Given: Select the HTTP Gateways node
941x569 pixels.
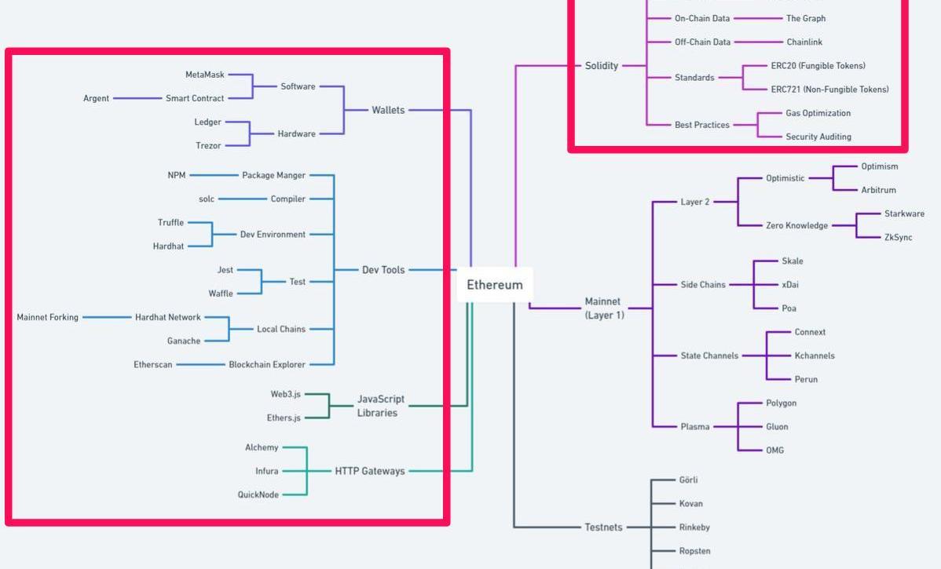Looking at the screenshot, I should [370, 471].
